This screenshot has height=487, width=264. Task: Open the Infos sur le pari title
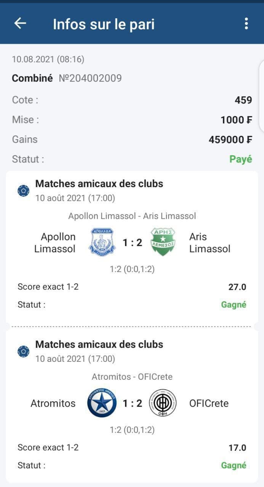click(x=103, y=23)
